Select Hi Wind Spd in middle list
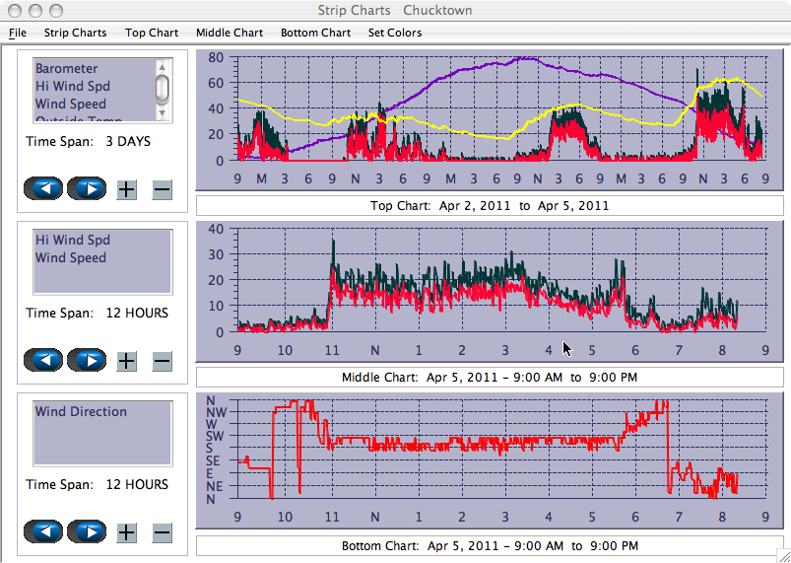Screen dimensions: 791x563 73,241
